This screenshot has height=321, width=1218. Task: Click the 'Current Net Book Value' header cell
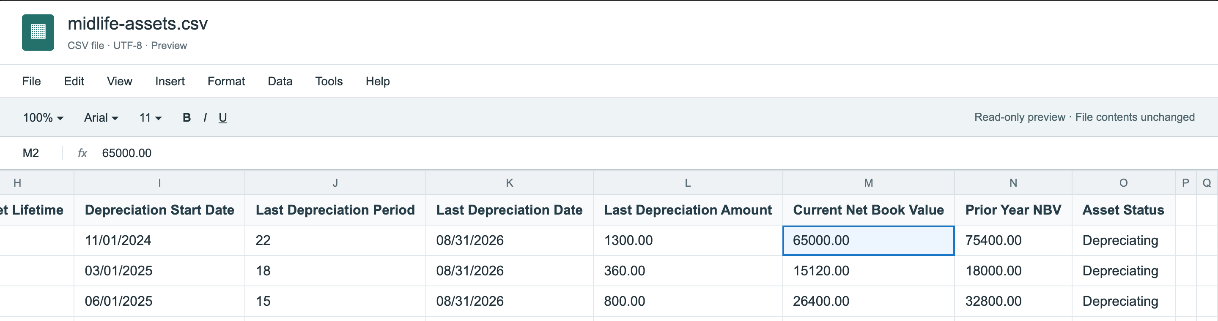pos(869,210)
